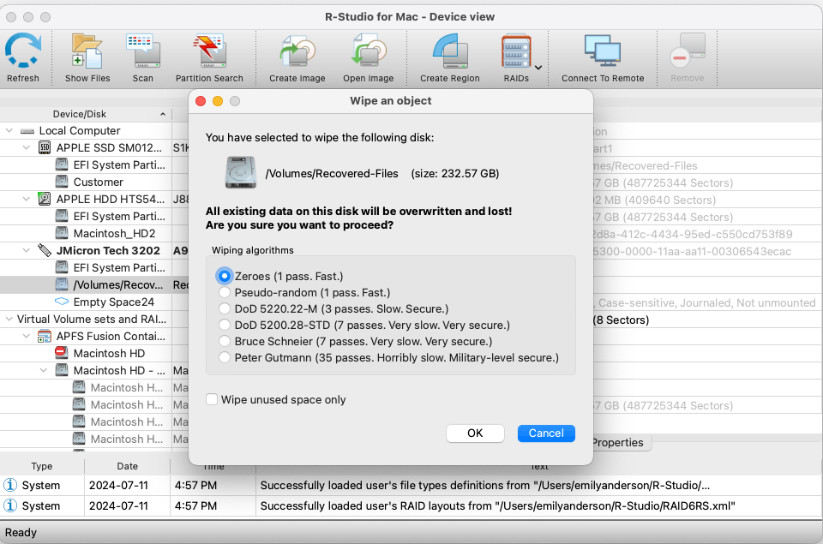
Task: Switch to the Properties tab
Action: click(x=618, y=442)
